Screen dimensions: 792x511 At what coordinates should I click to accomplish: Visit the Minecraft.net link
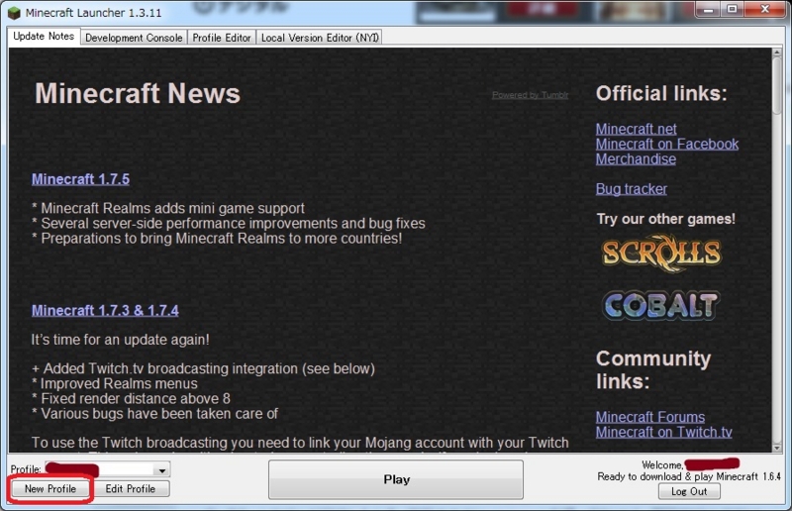(x=636, y=129)
